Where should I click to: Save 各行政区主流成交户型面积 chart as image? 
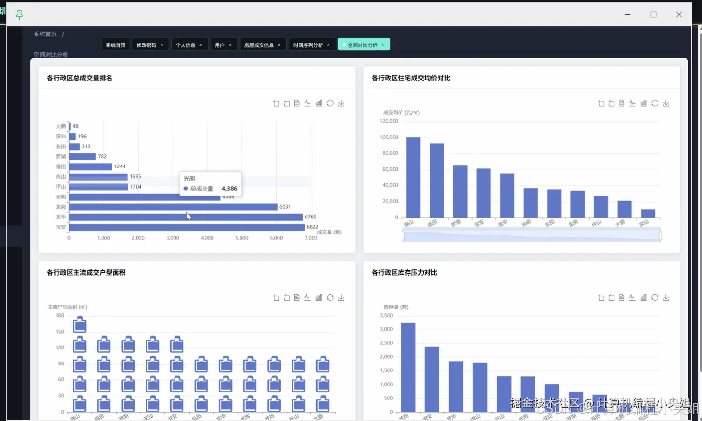341,298
